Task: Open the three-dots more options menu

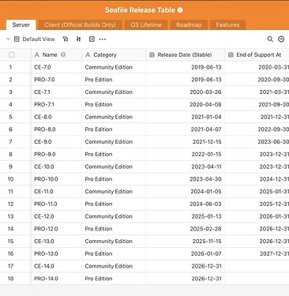Action: (103, 39)
